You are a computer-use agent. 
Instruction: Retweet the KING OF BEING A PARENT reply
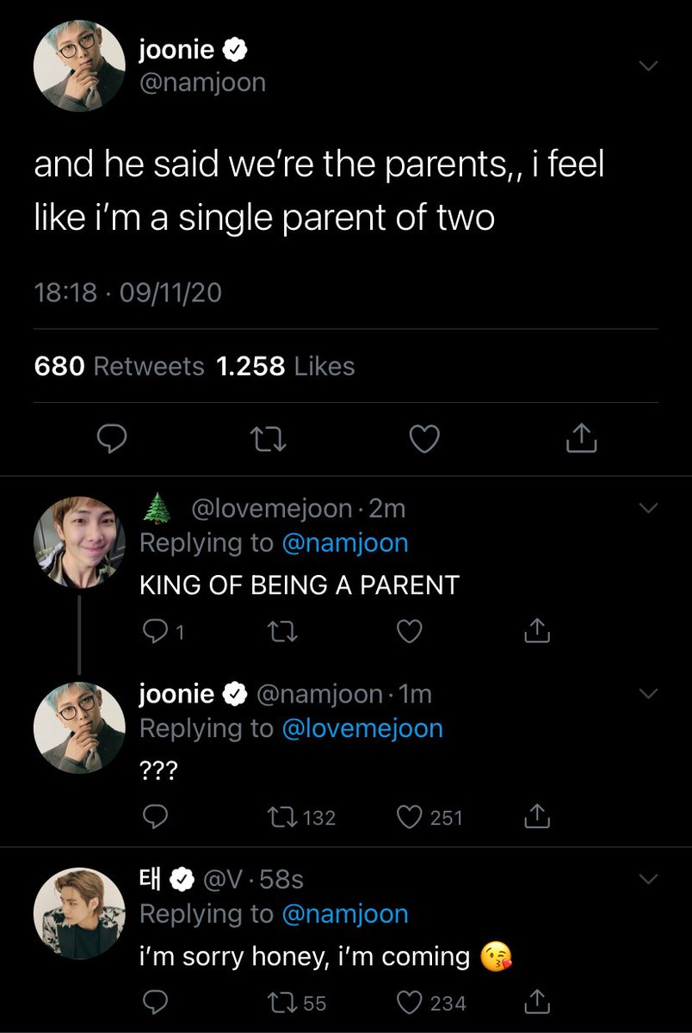click(278, 633)
